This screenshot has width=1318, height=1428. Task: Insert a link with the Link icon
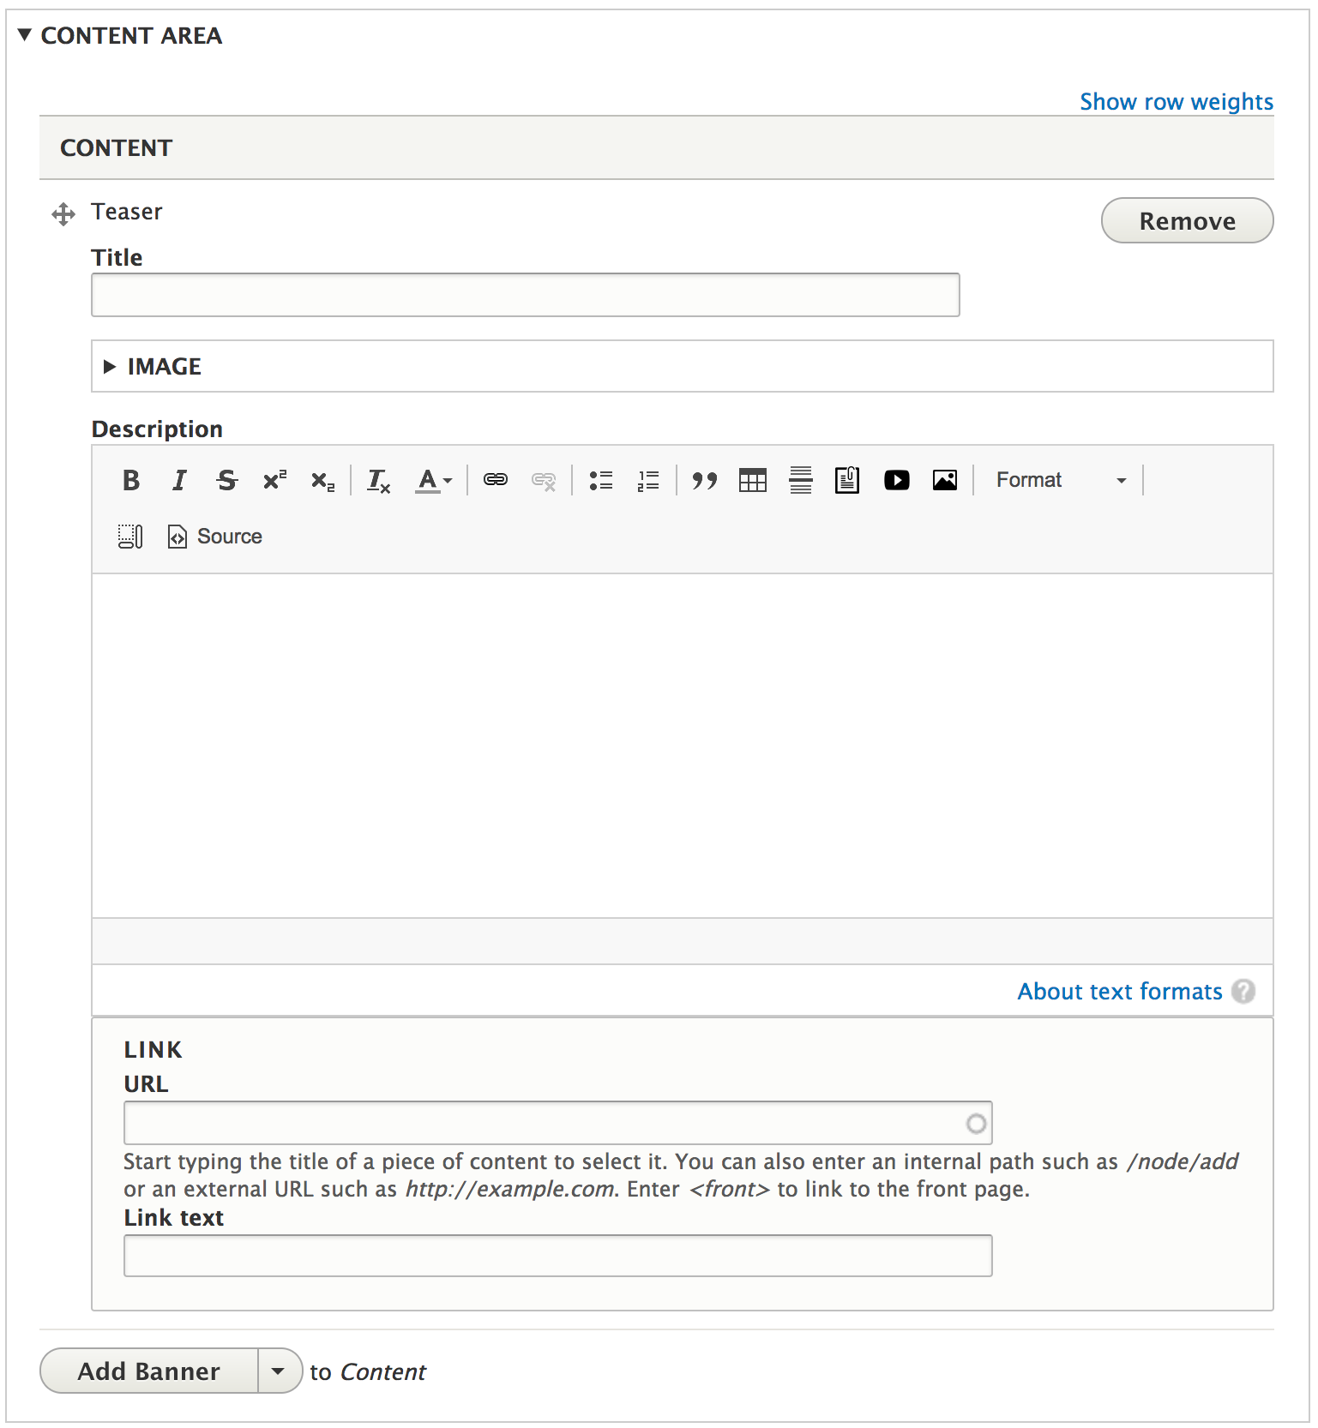(496, 480)
